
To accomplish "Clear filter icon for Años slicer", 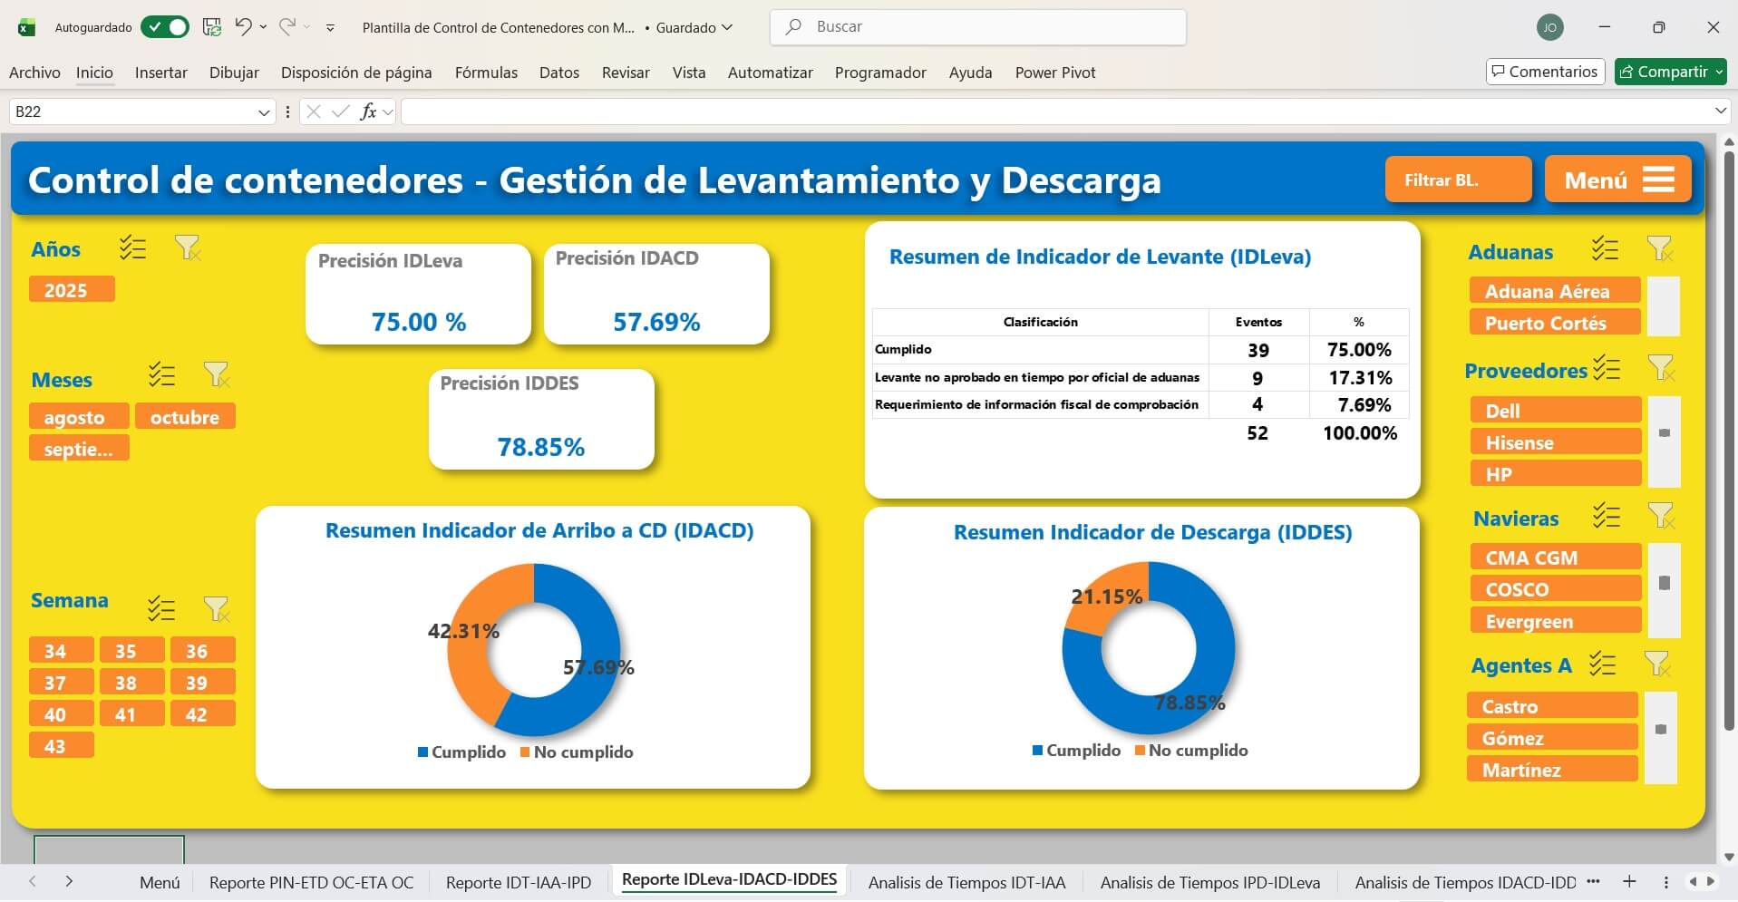I will 187,247.
